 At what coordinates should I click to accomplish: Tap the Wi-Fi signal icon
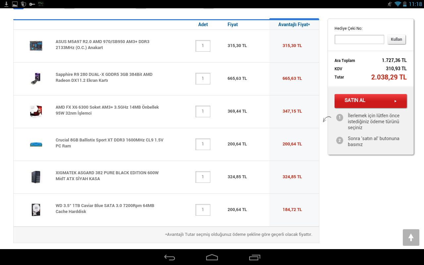pos(397,4)
